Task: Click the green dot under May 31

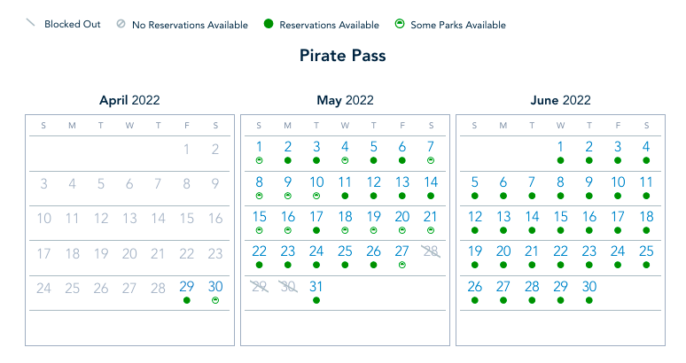Action: click(316, 300)
